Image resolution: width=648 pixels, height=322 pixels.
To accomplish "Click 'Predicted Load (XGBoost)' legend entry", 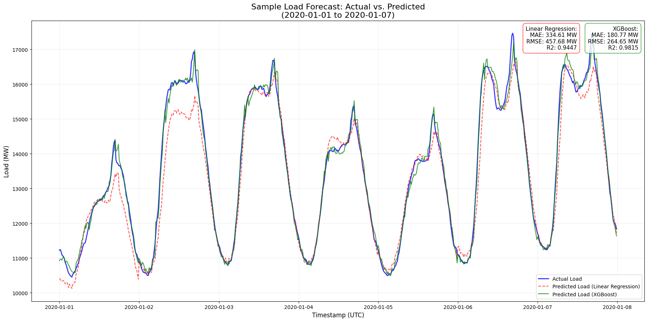I will (585, 294).
